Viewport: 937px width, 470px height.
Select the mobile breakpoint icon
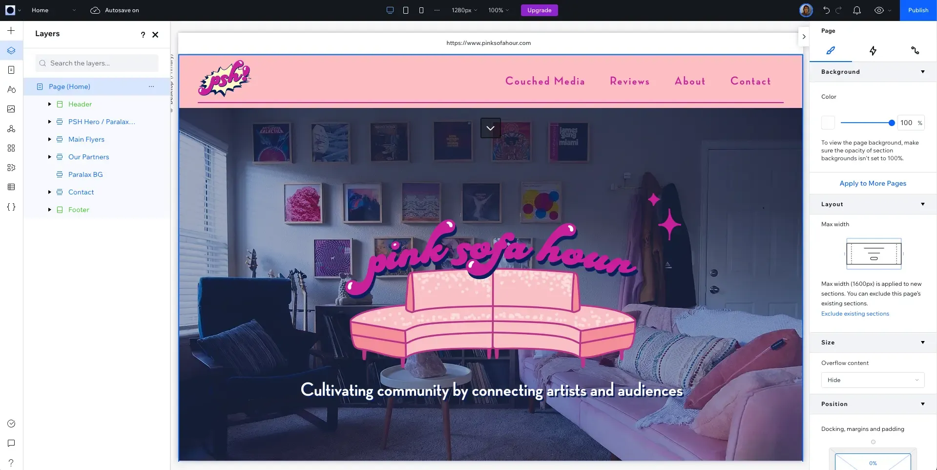(421, 10)
